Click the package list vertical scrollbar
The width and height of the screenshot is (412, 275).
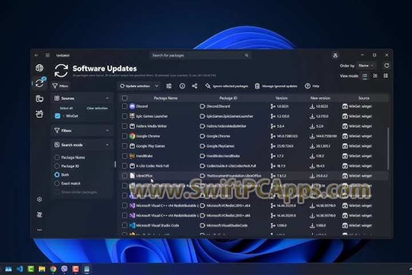click(388, 149)
